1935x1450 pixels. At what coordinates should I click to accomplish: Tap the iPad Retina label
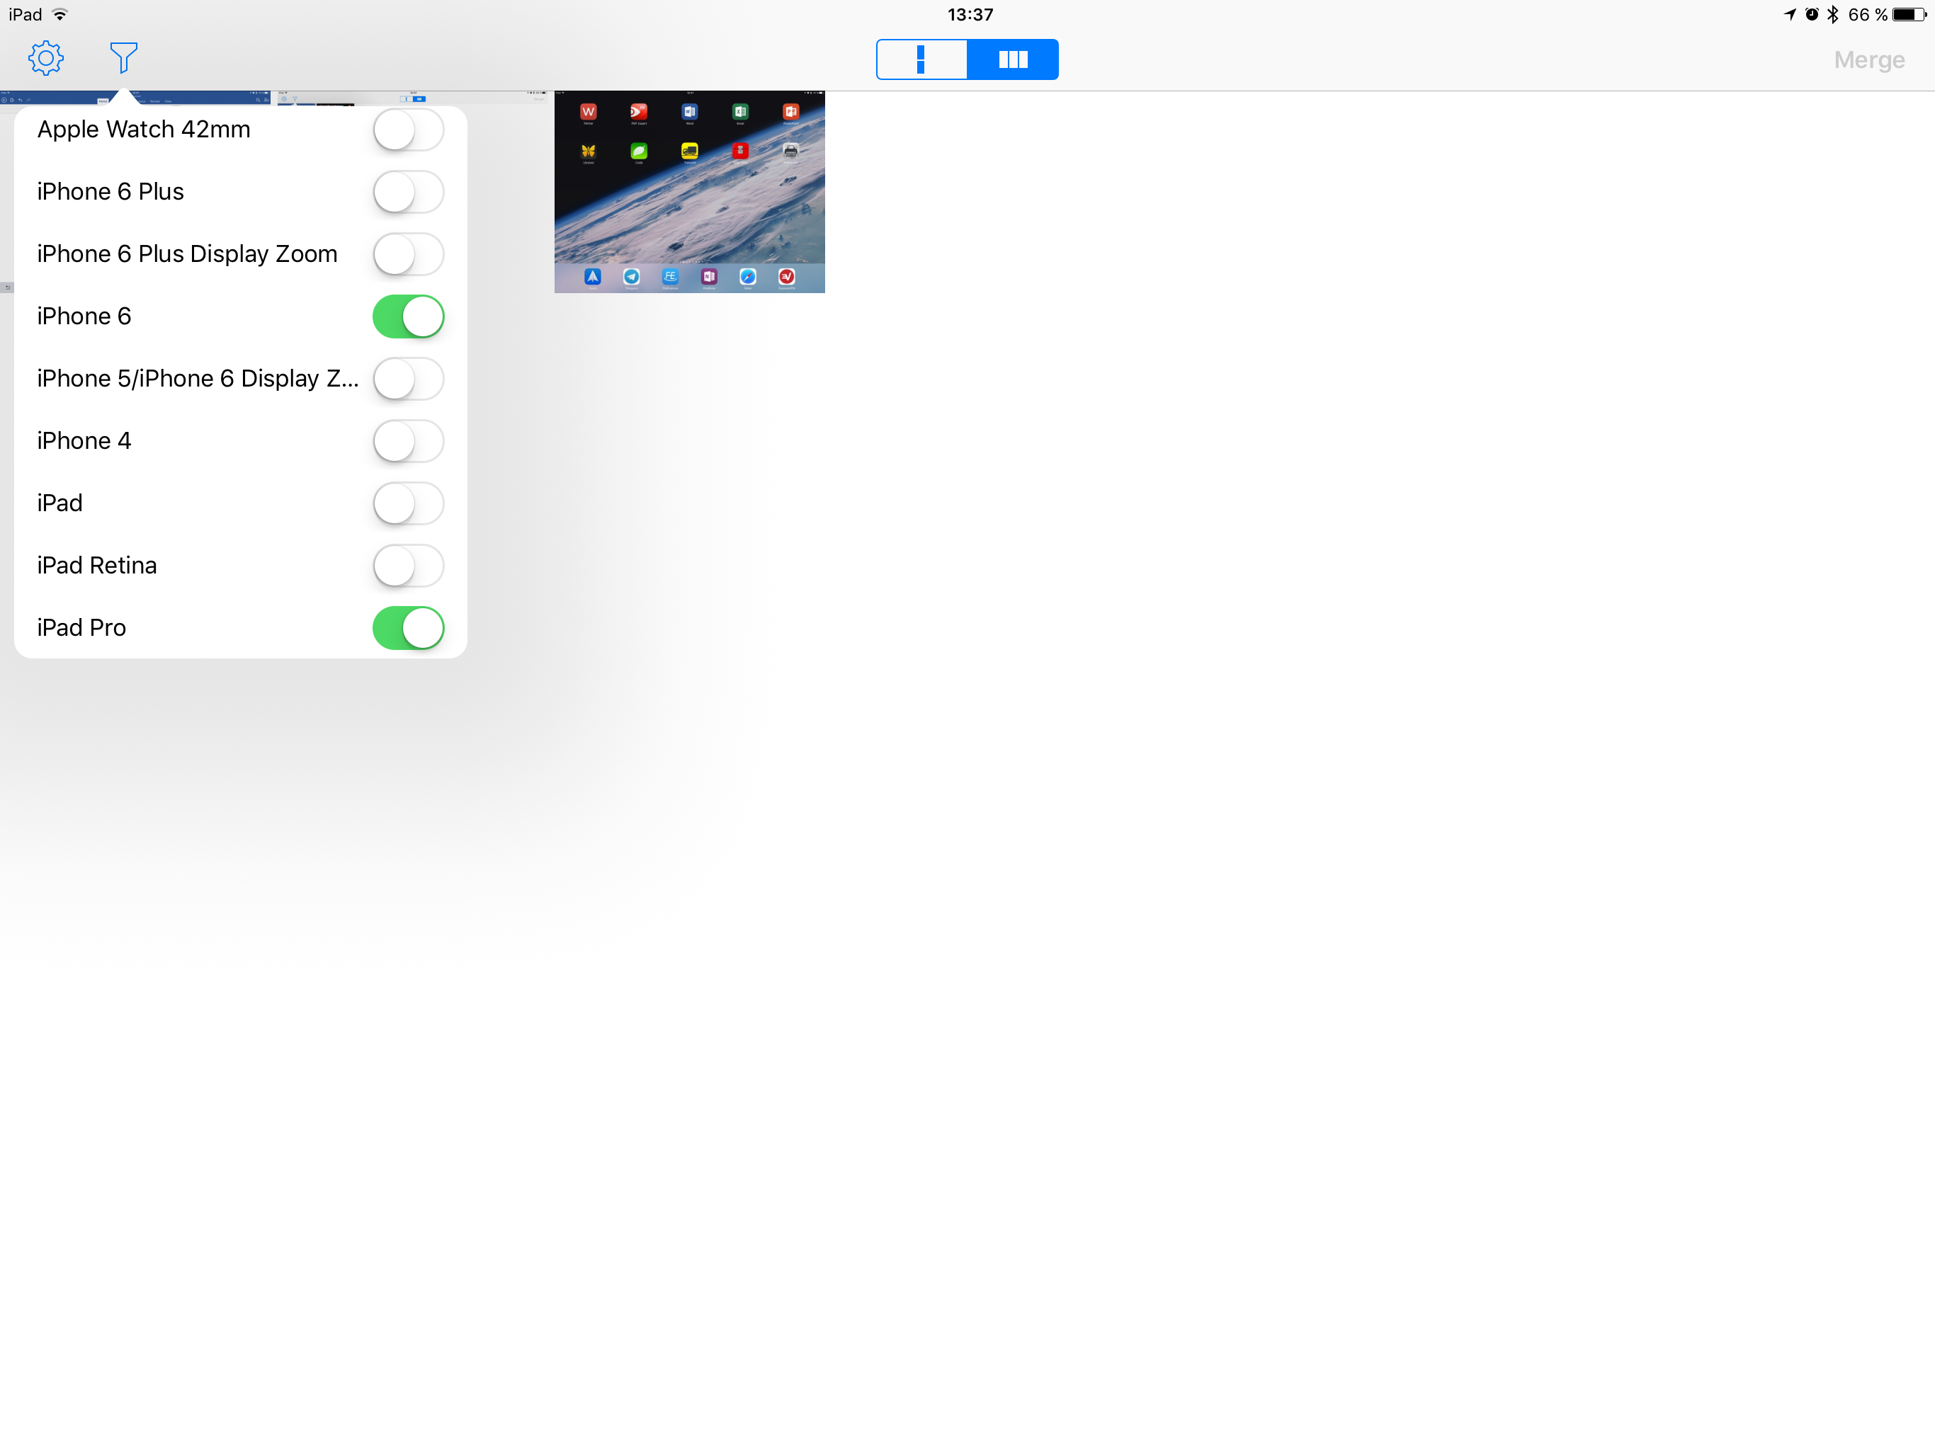97,566
